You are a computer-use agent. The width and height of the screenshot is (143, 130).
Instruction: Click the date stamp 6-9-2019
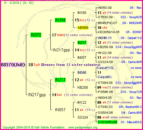pos(19,3)
